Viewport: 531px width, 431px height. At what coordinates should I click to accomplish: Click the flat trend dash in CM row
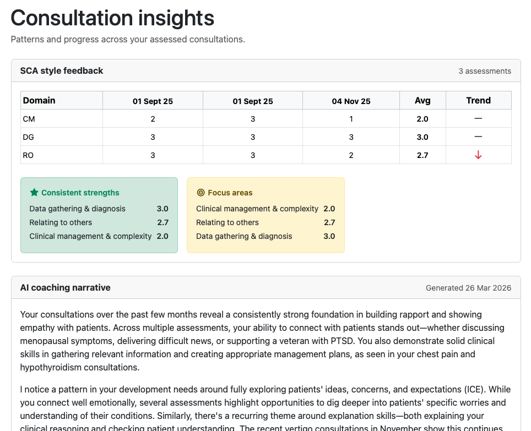click(x=478, y=119)
